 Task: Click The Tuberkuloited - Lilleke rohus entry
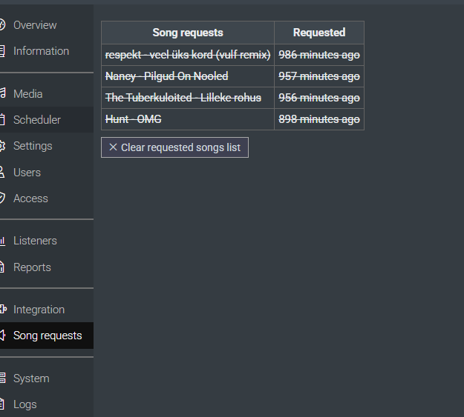pyautogui.click(x=183, y=98)
